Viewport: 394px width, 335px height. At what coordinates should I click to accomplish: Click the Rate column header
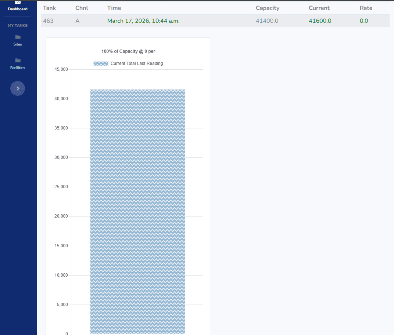[366, 8]
